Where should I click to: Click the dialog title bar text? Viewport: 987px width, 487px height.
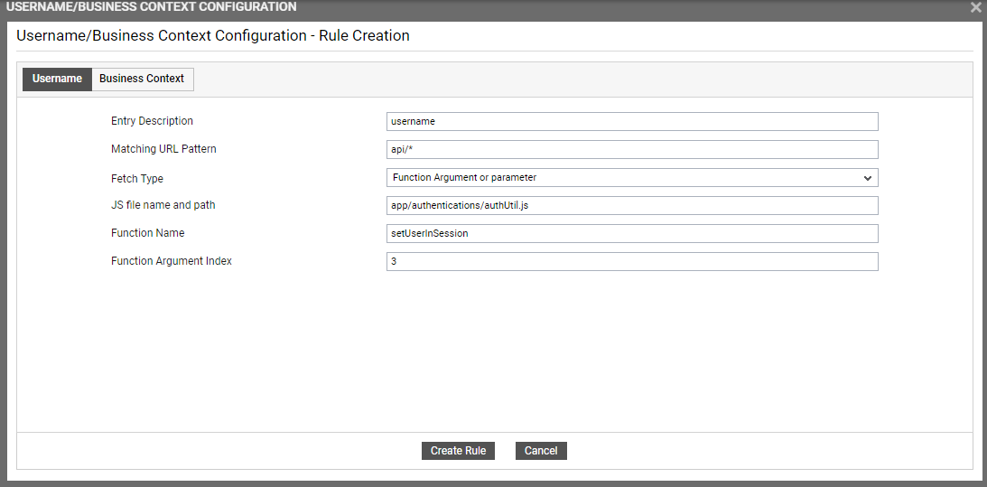pyautogui.click(x=151, y=7)
